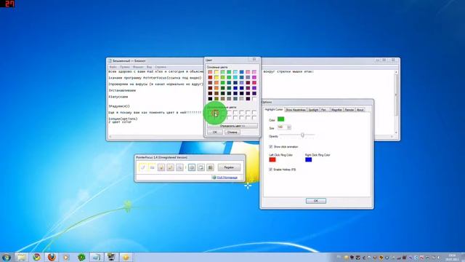465x262 pixels.
Task: Open Справка menu in Notepad
Action: [x=161, y=67]
